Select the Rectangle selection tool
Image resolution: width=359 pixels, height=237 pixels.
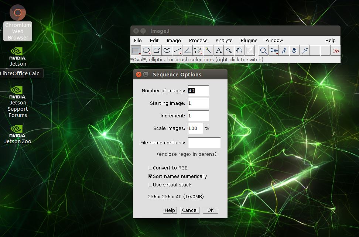tap(136, 51)
